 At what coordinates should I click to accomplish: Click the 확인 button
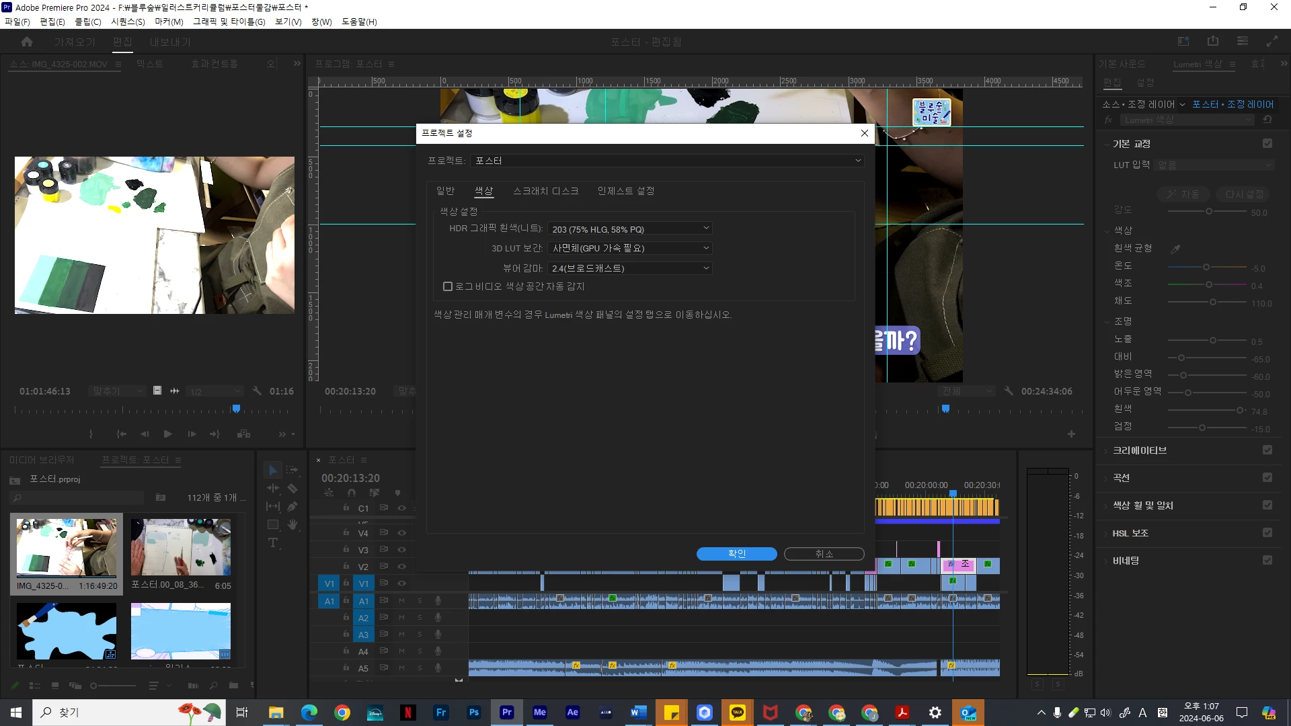pos(736,554)
